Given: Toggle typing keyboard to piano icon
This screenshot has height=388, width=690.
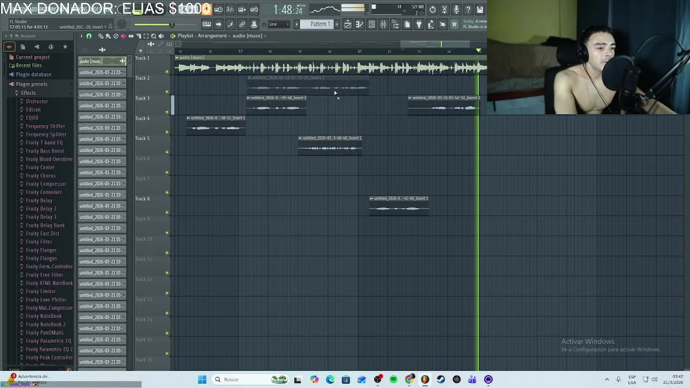Looking at the screenshot, I should (x=206, y=24).
